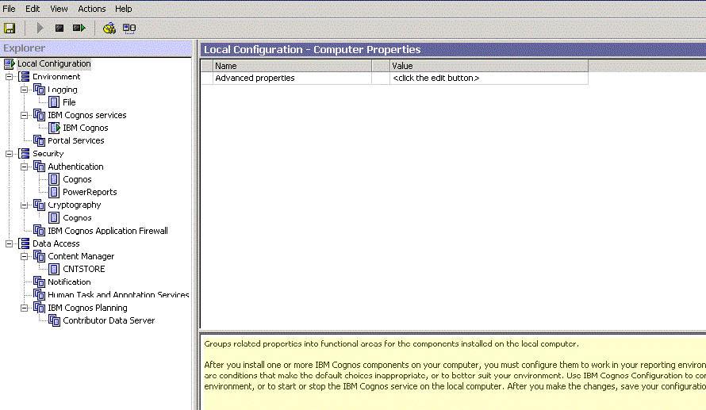
Task: Select the PowerReports tree item label
Action: (90, 192)
